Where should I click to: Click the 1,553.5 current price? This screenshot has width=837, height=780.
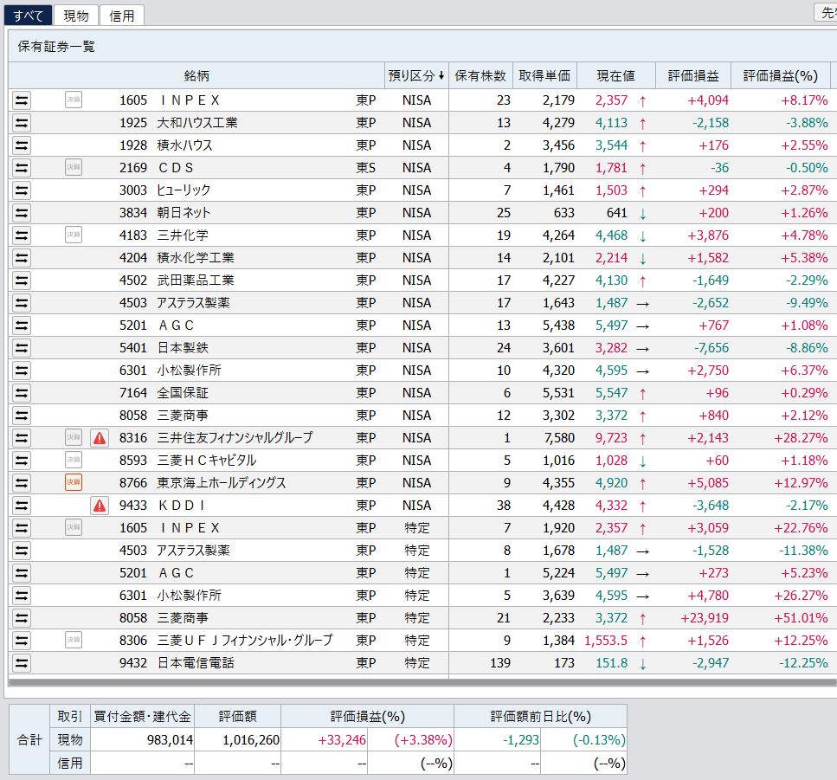(x=606, y=641)
